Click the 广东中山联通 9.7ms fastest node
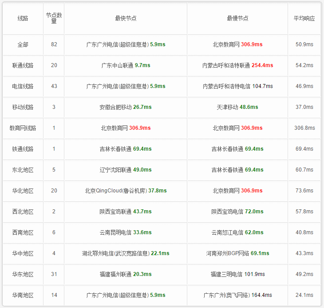 [126, 65]
